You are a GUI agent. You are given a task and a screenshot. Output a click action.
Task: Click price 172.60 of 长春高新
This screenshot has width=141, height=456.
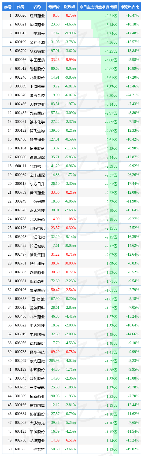click(54, 281)
